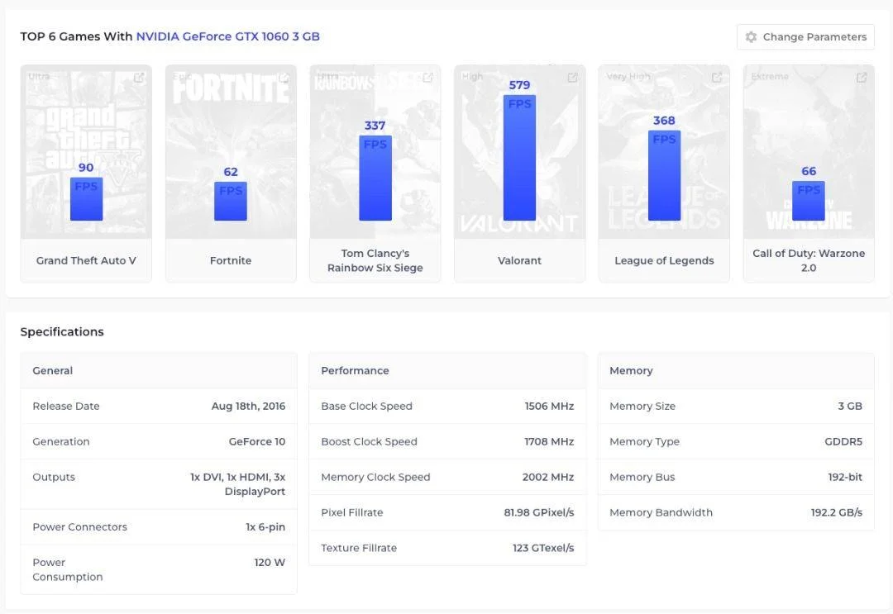Click the 337 FPS bar for Rainbow Six
Viewport: 893px width, 614px height.
pos(375,178)
